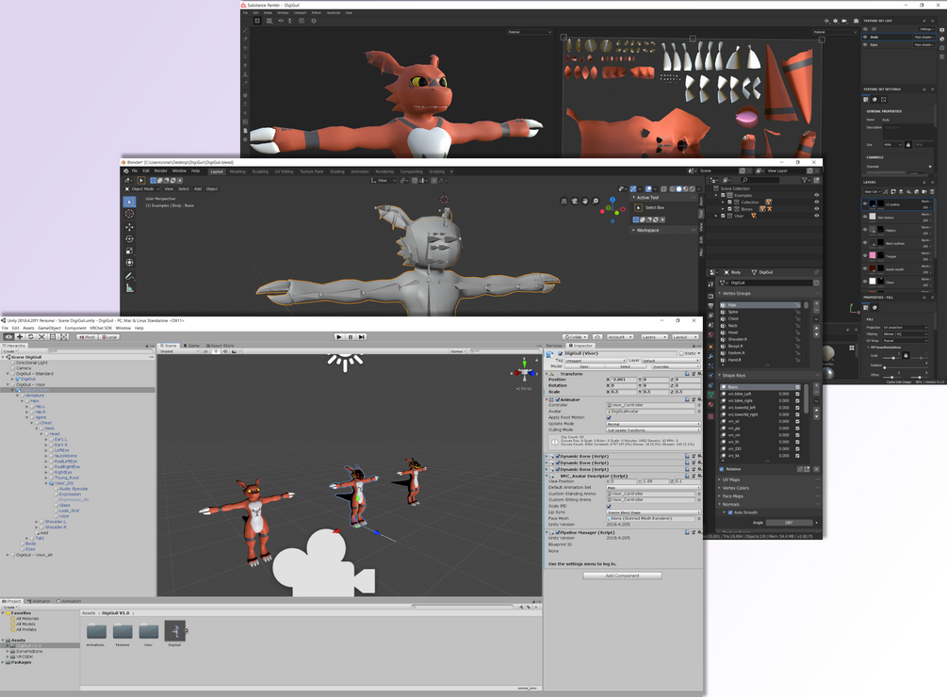
Task: Click the Blender zoom view magnifier icon
Action: point(596,201)
